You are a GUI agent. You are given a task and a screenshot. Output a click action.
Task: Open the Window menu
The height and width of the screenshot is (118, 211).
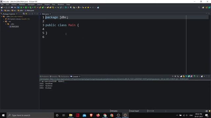[61, 4]
